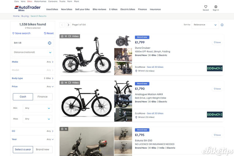Open the Electric bikes menu
This screenshot has height=156, width=234.
(x=128, y=9)
